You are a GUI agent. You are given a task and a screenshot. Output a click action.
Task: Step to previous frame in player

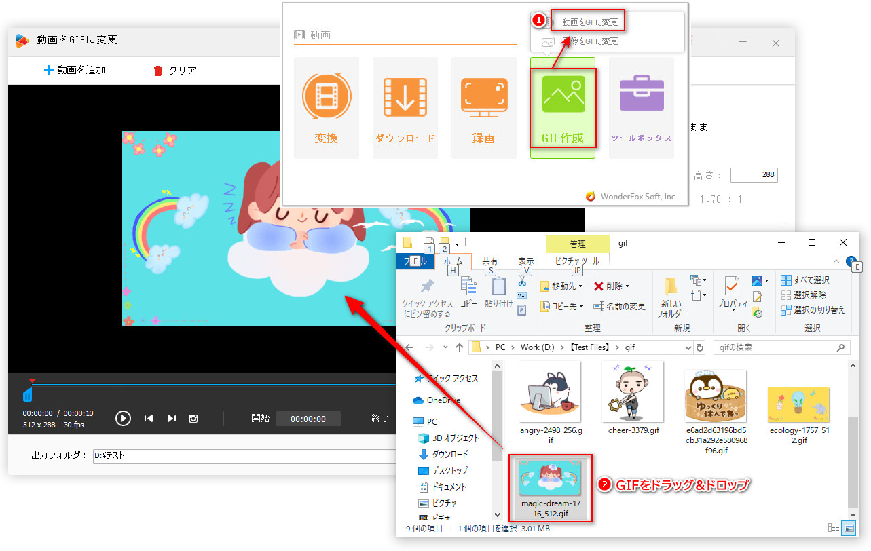pyautogui.click(x=149, y=418)
